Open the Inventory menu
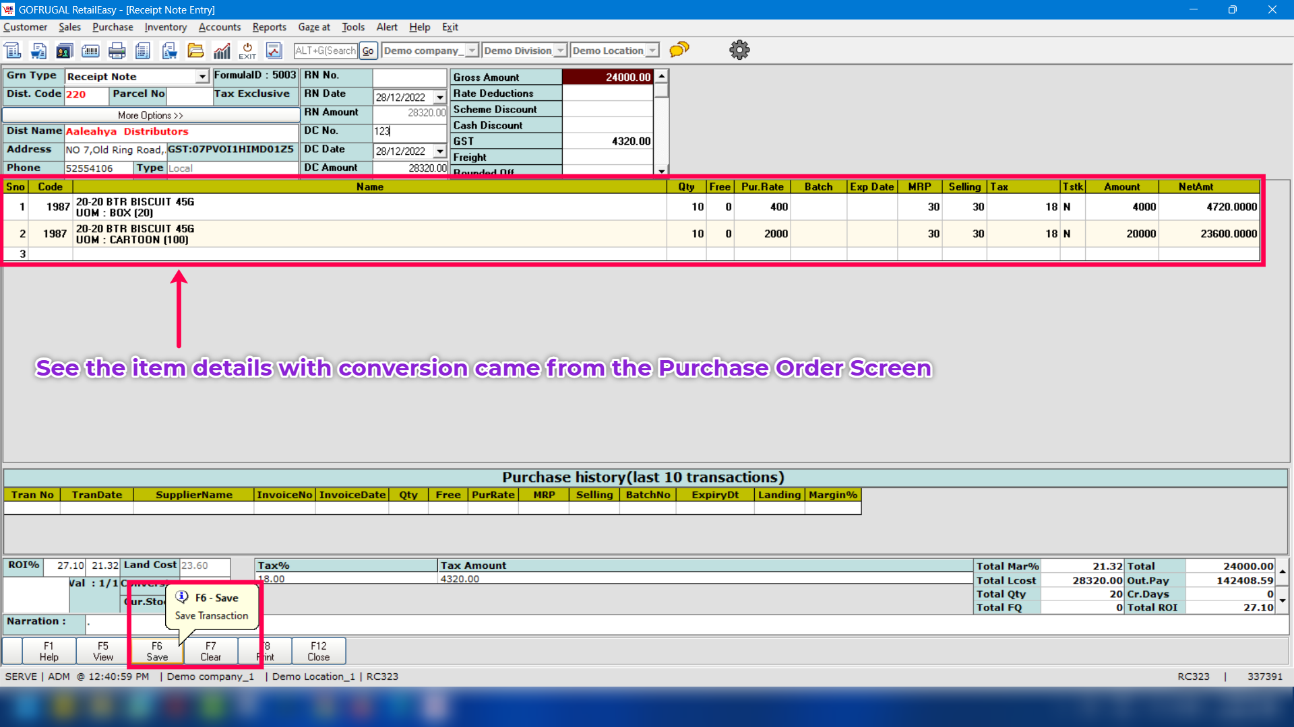The height and width of the screenshot is (727, 1294). pos(165,27)
